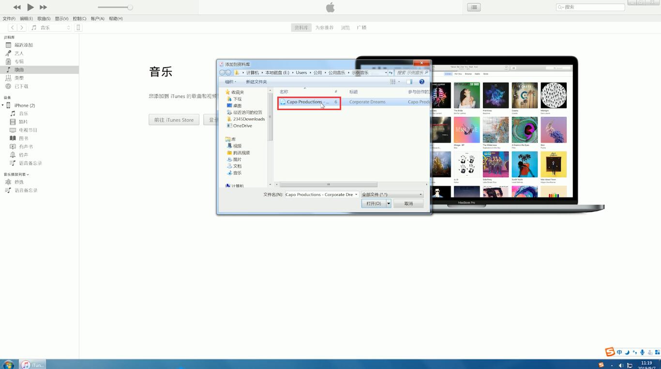Click the 打开(O) button
This screenshot has width=661, height=369.
point(374,204)
